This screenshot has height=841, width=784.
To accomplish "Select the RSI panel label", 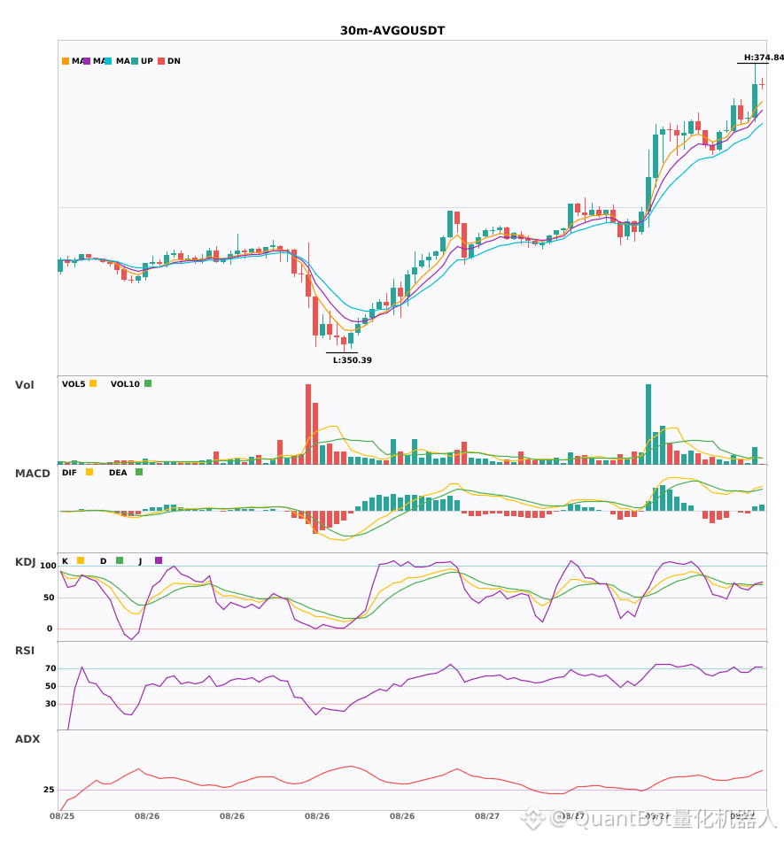I will [x=25, y=650].
